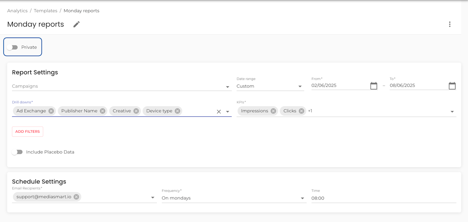Click the Add Filters button
The height and width of the screenshot is (222, 468).
click(27, 132)
